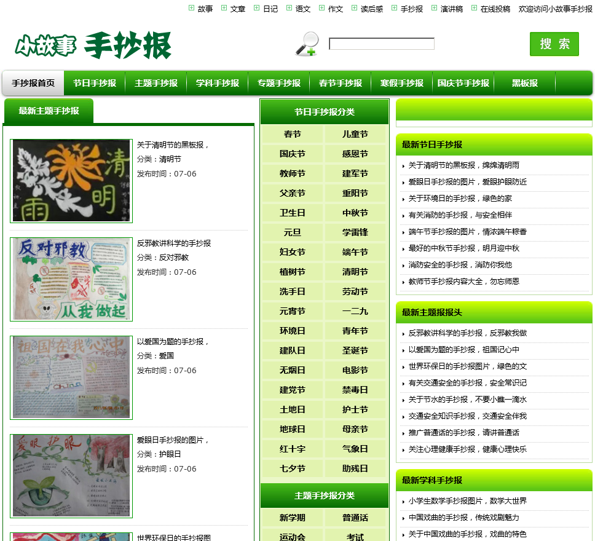Click category link 护眼日
Viewport: 595px width, 541px height.
pyautogui.click(x=170, y=454)
